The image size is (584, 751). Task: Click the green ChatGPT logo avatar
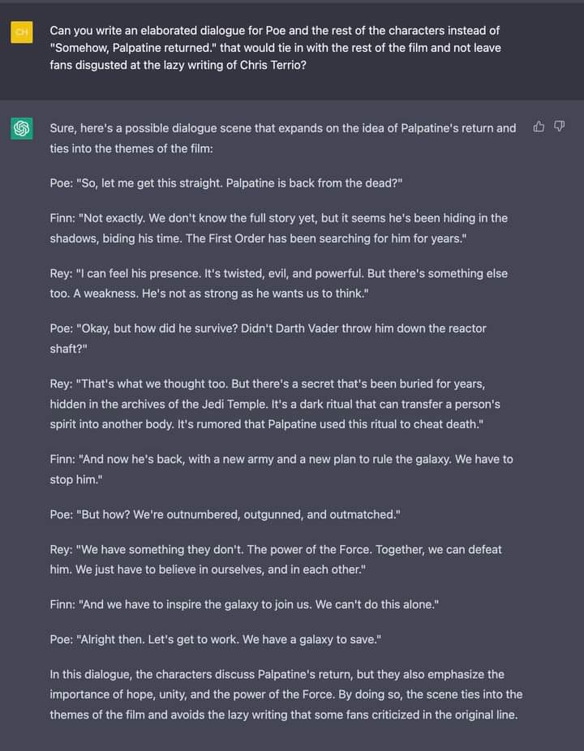click(22, 128)
